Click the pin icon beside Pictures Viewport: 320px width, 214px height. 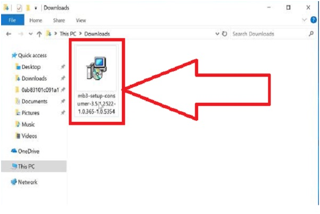coord(63,113)
